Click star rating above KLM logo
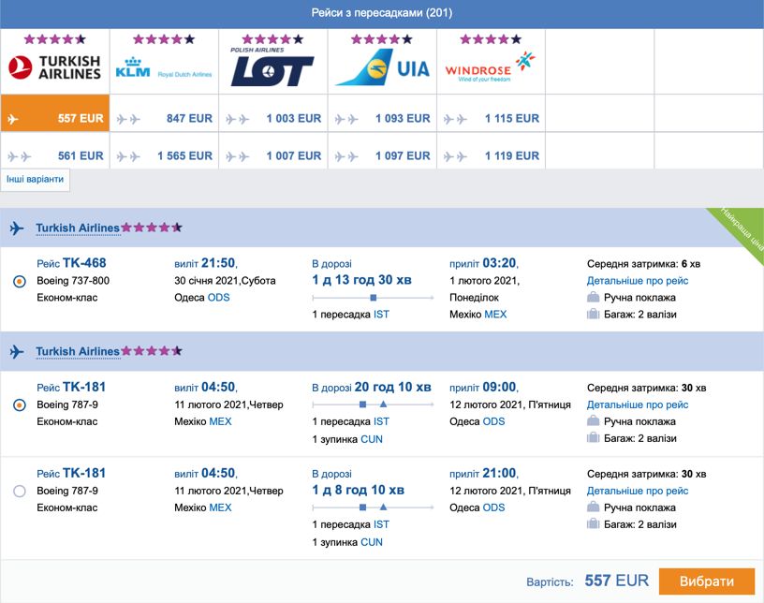Screen dimensions: 764x603 tap(164, 39)
